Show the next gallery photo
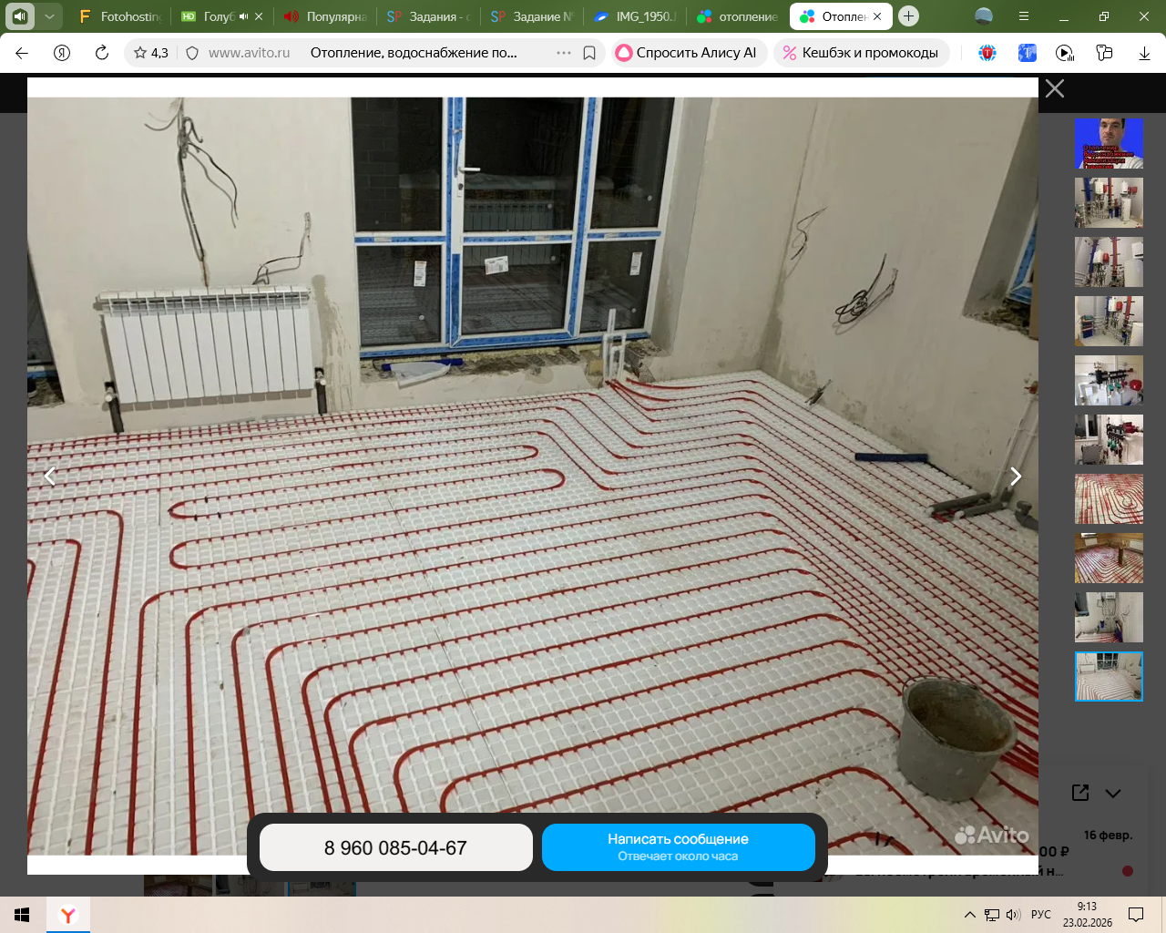This screenshot has height=933, width=1166. point(1016,476)
